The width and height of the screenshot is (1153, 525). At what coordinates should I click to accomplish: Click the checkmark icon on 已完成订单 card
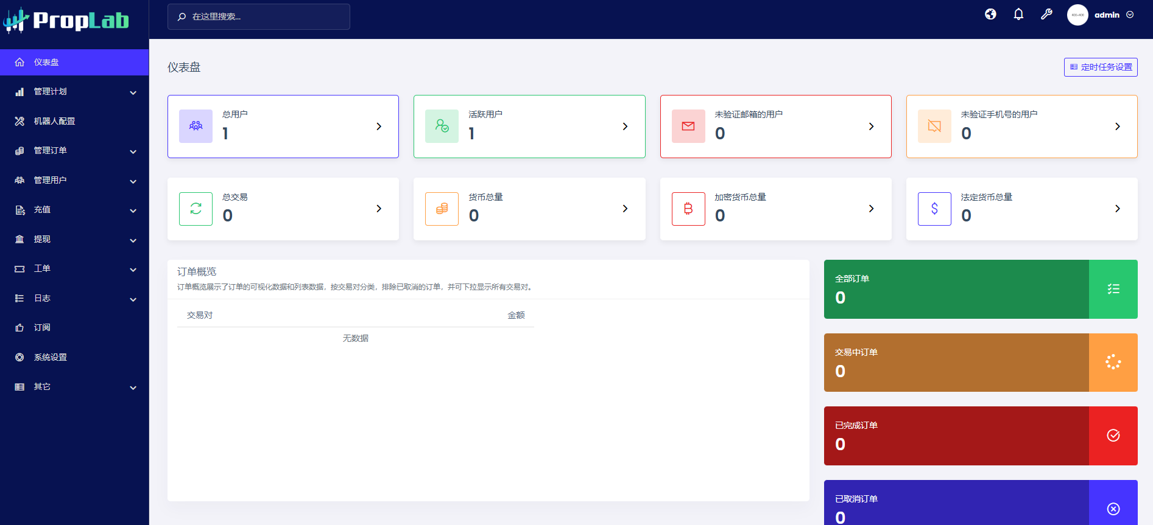[x=1113, y=436]
